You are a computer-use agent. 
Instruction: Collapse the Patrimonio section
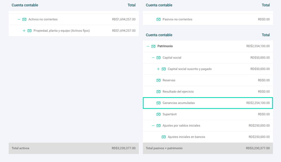coord(148,46)
